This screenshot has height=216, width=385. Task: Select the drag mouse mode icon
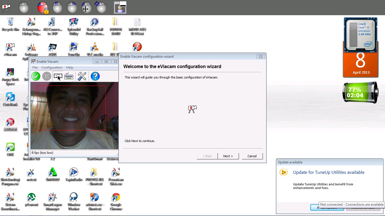point(86,8)
